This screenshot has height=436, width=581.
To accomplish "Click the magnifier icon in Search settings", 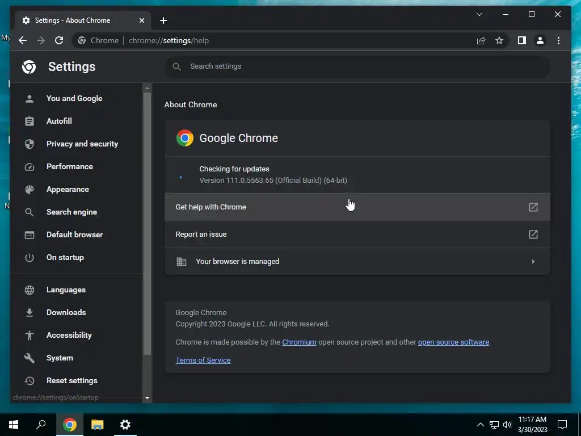I will coord(177,66).
